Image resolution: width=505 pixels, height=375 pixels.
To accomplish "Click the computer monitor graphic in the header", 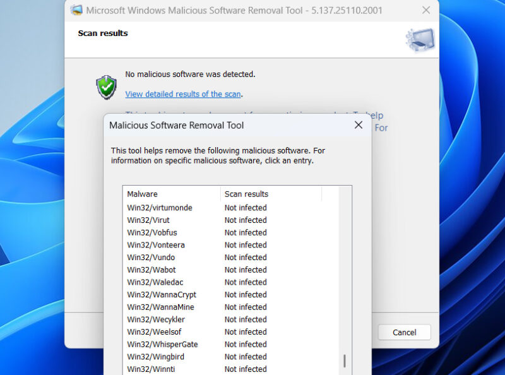I will (419, 39).
